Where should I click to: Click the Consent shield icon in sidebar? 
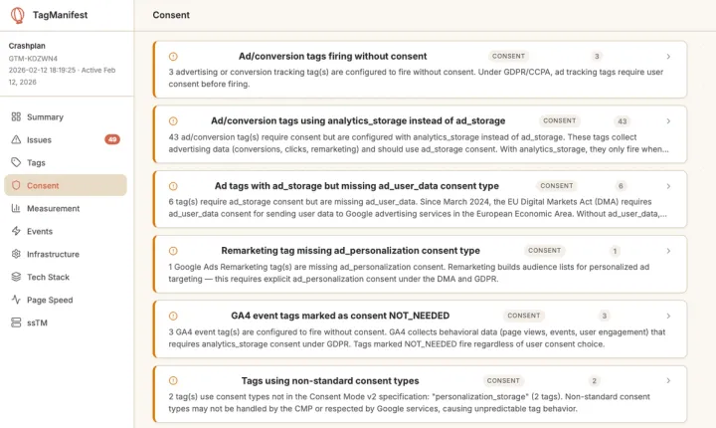point(16,185)
